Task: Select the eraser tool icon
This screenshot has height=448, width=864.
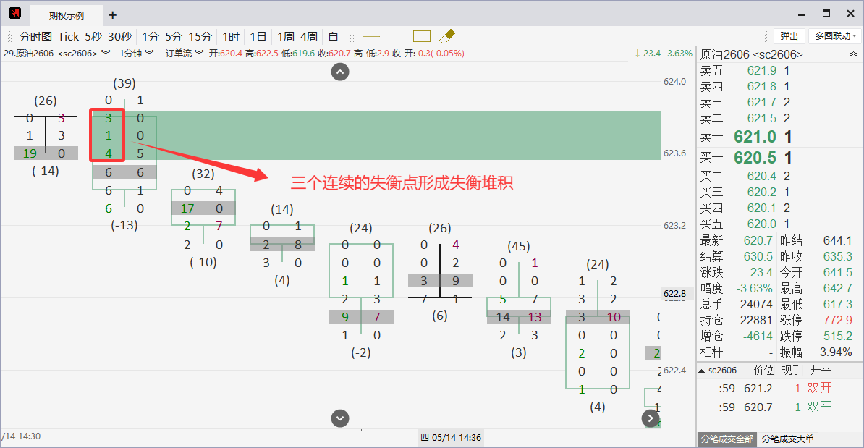Action: pos(447,36)
